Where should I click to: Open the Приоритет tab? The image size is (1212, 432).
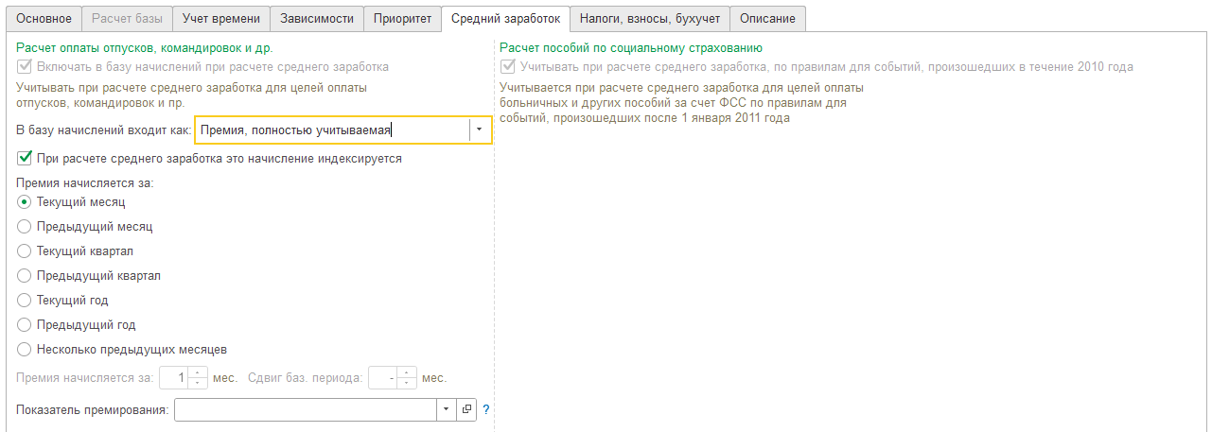click(x=402, y=18)
